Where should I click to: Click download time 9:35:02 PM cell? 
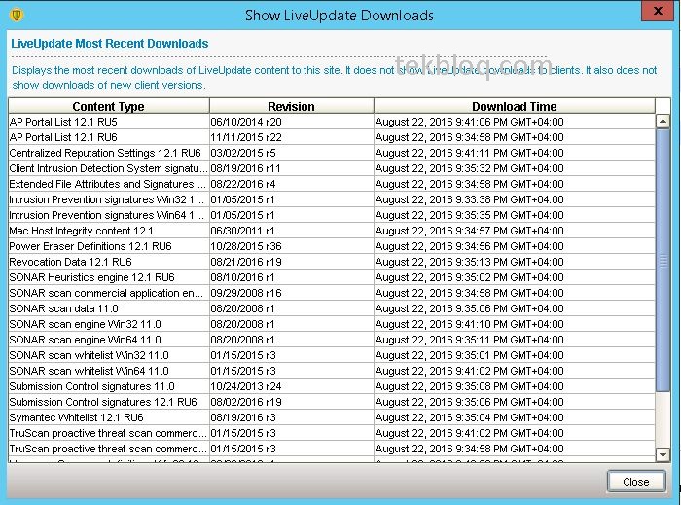[x=515, y=277]
